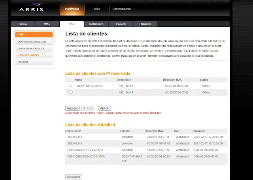Image resolution: width=253 pixels, height=180 pixels.
Task: Open the truncated Configuración de LA... sidebar item
Action: point(34,48)
